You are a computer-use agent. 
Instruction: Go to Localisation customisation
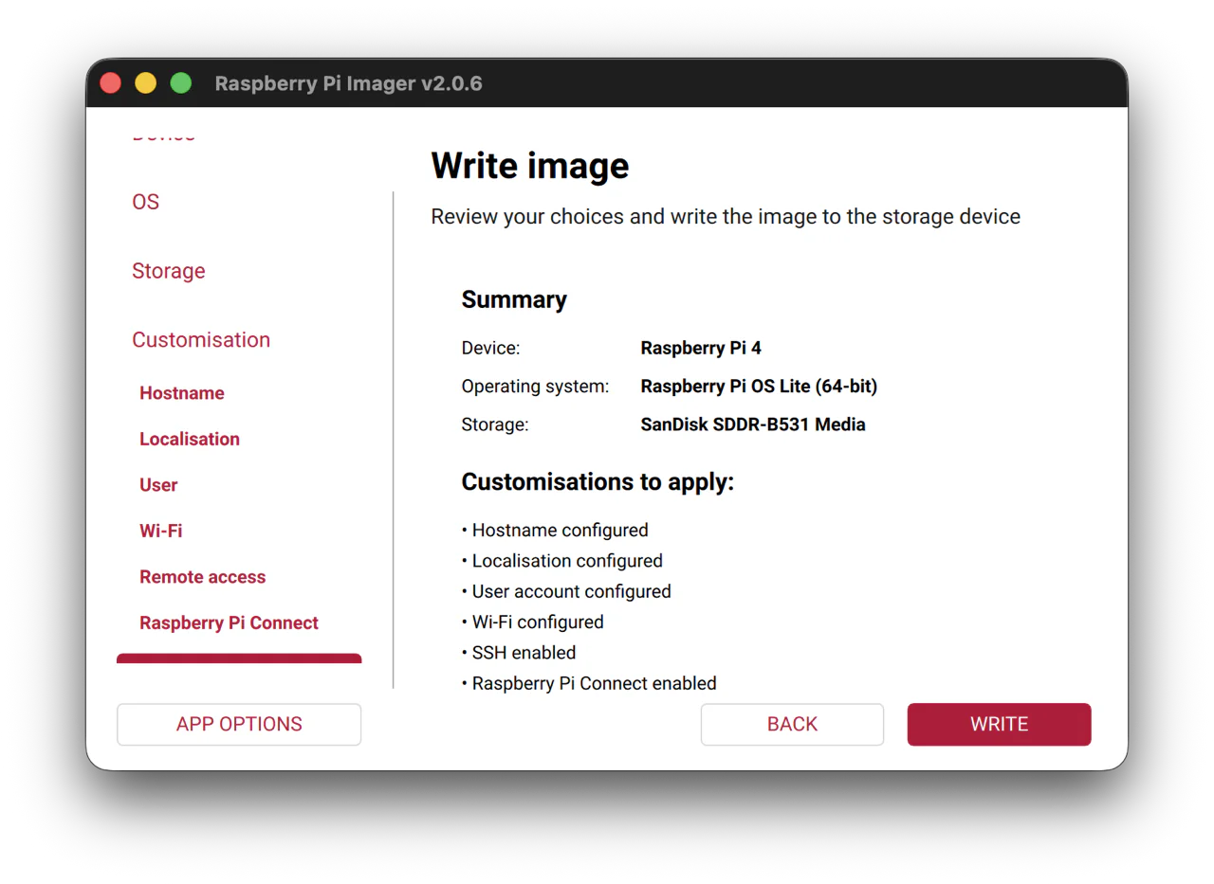190,439
